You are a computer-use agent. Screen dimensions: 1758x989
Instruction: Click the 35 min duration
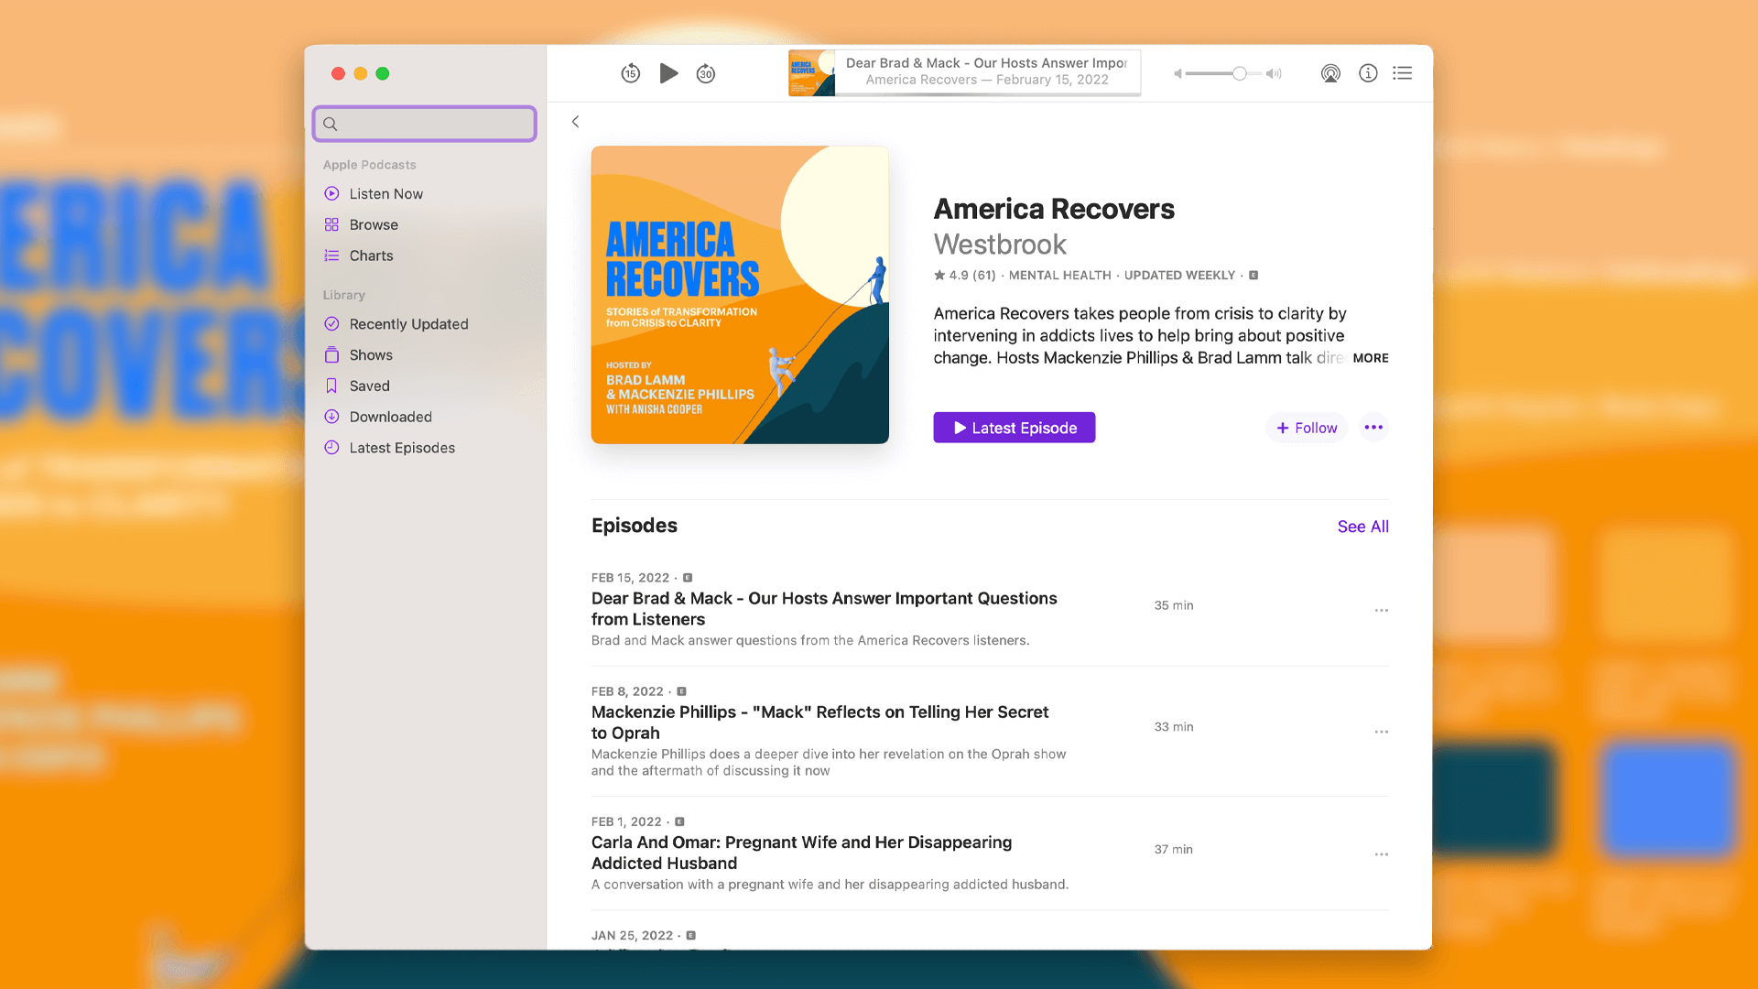tap(1174, 605)
